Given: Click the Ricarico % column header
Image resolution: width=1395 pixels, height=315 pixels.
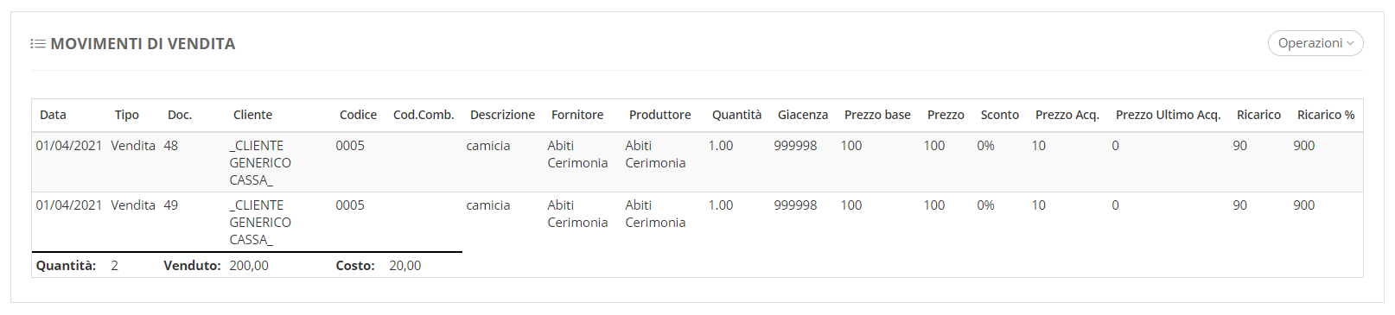Looking at the screenshot, I should 1326,115.
